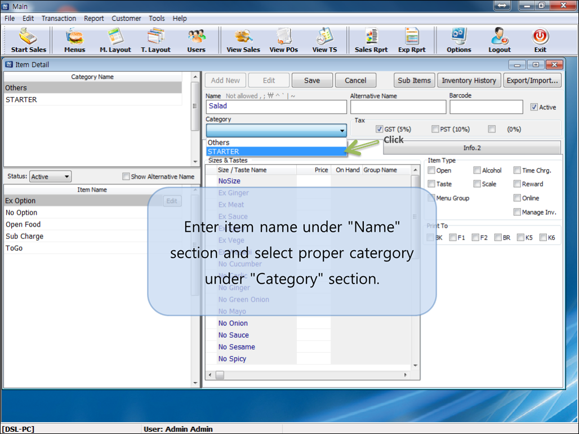Open the Tools menu

coord(157,18)
